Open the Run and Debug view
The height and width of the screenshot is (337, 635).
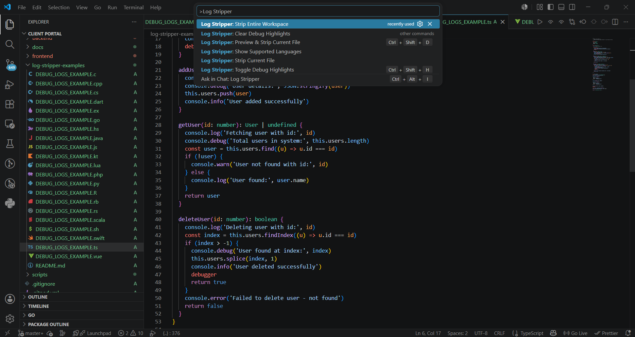pos(10,85)
